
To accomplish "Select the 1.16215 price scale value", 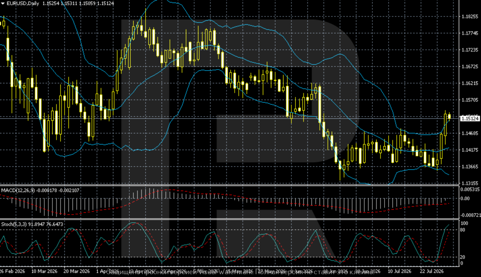I will point(470,83).
